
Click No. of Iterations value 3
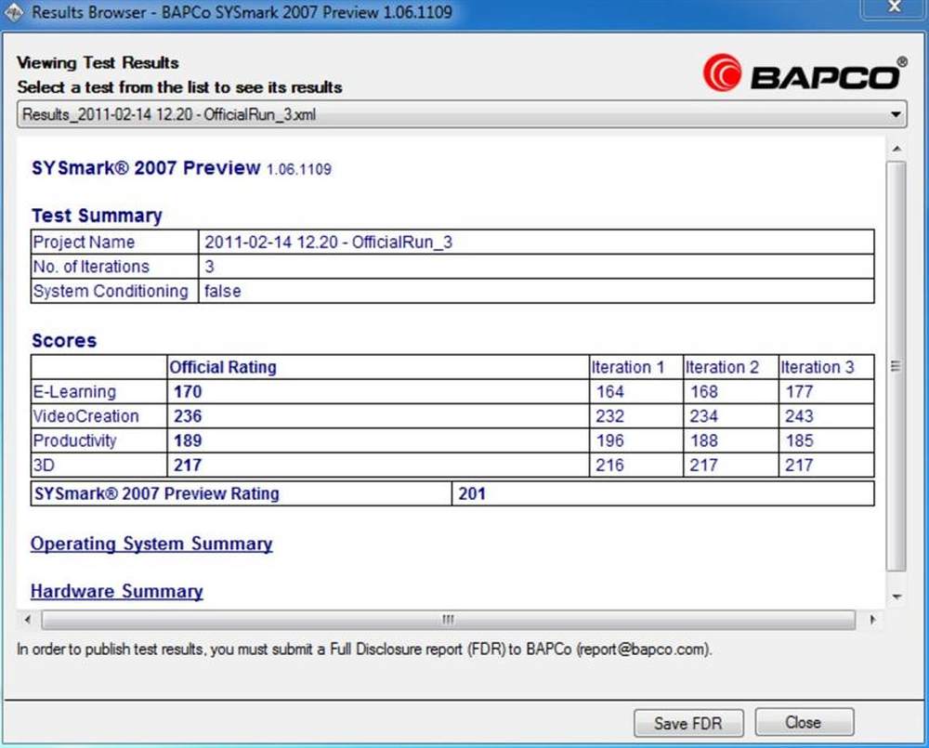pyautogui.click(x=209, y=267)
